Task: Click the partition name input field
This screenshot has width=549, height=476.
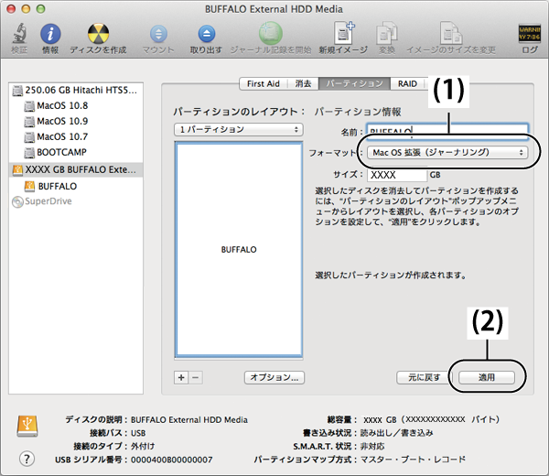Action: coord(447,131)
